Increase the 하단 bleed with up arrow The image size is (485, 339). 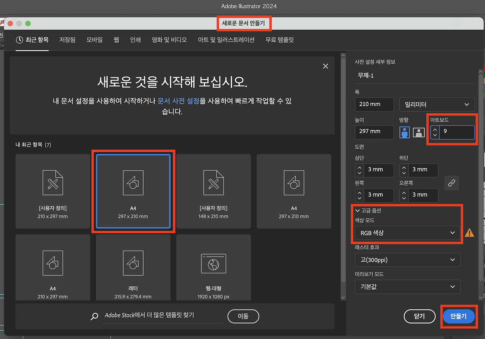pos(404,167)
